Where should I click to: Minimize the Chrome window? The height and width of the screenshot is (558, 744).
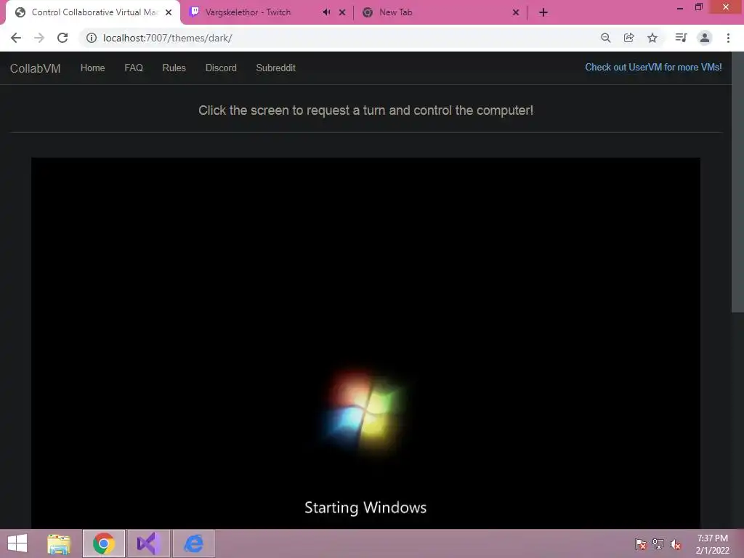point(680,7)
